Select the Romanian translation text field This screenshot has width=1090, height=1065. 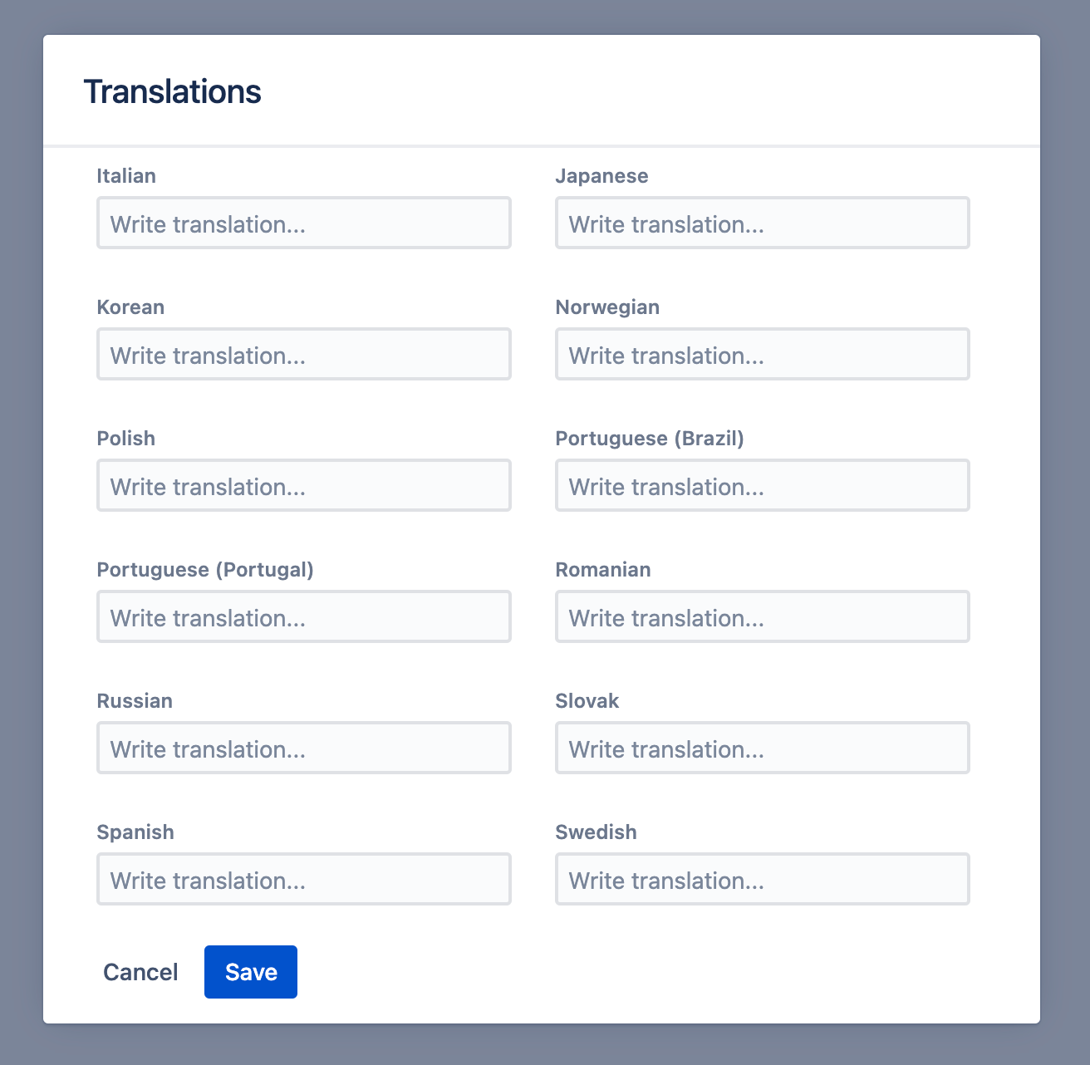763,616
